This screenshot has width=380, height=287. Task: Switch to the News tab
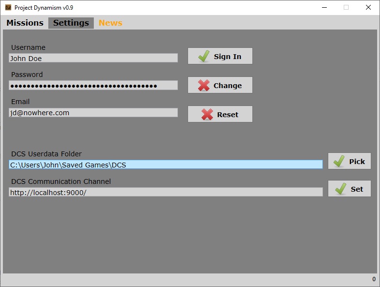point(110,23)
